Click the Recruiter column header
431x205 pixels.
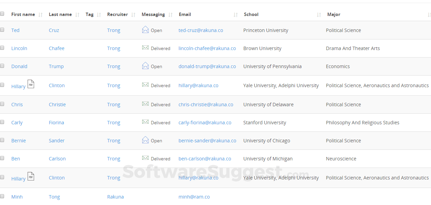click(117, 15)
